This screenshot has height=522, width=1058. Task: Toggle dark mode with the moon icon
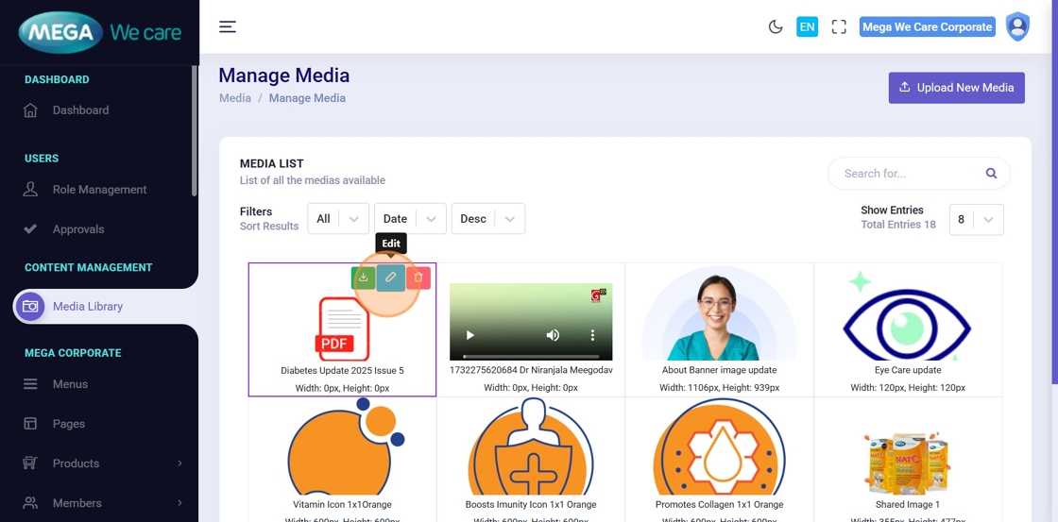tap(776, 26)
